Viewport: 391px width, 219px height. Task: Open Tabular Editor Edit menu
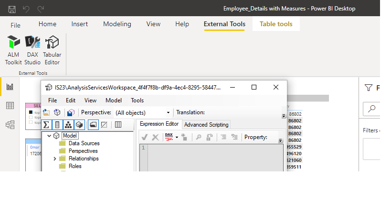coord(71,100)
